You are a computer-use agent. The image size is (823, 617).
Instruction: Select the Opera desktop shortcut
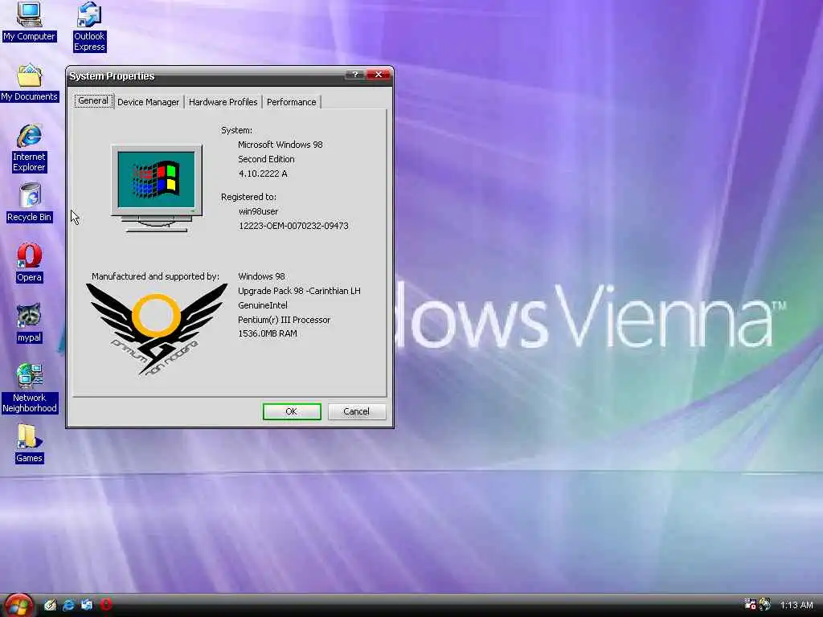coord(30,263)
